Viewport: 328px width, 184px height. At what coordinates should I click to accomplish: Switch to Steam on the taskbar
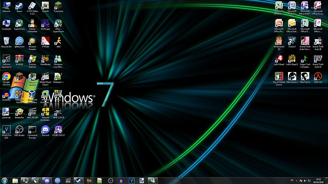(x=78, y=181)
